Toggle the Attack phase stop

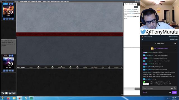tap(70, 67)
